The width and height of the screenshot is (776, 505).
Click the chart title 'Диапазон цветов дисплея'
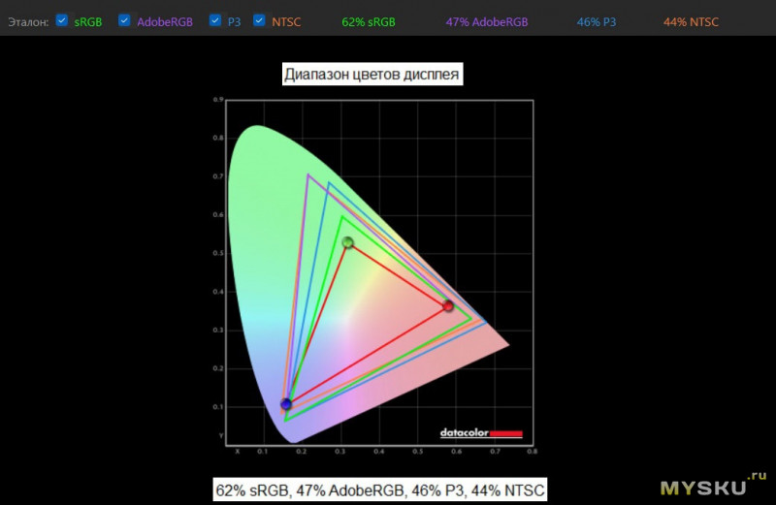pyautogui.click(x=372, y=75)
